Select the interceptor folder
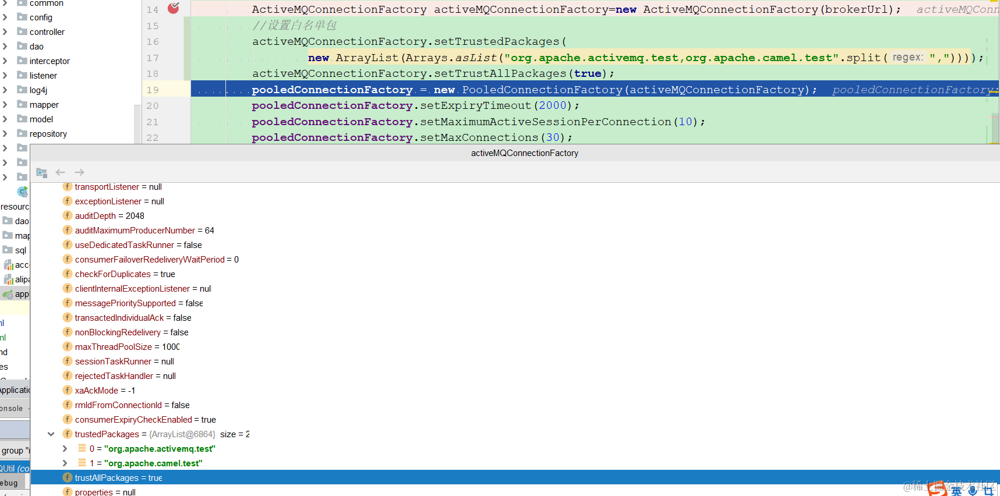 click(50, 61)
